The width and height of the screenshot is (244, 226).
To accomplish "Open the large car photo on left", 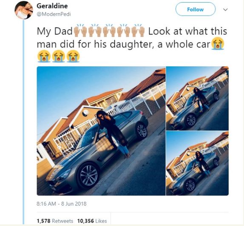I will [x=101, y=131].
